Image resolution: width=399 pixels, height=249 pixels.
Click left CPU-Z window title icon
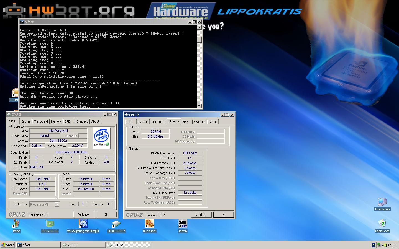pyautogui.click(x=9, y=115)
